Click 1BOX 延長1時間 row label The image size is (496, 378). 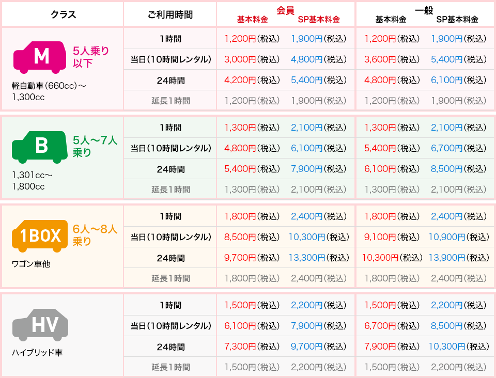tap(171, 278)
